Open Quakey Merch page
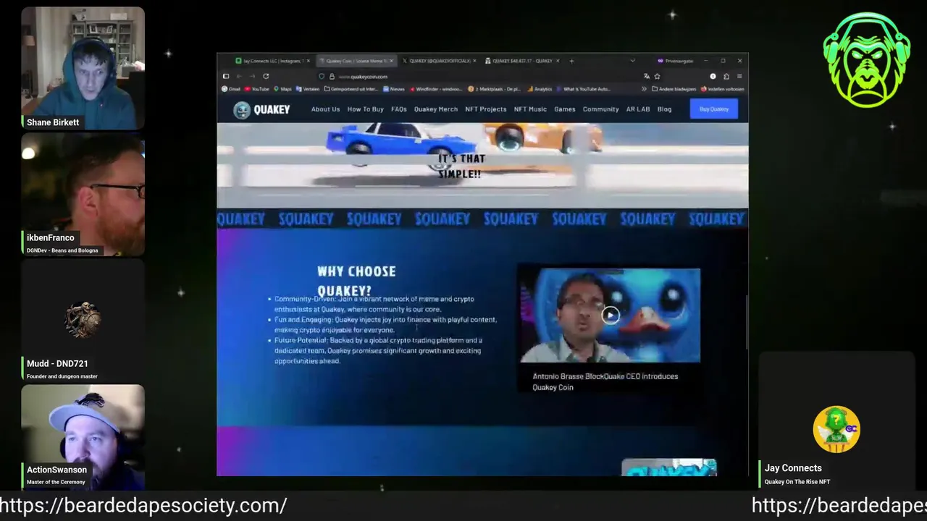The height and width of the screenshot is (521, 927). pos(436,109)
